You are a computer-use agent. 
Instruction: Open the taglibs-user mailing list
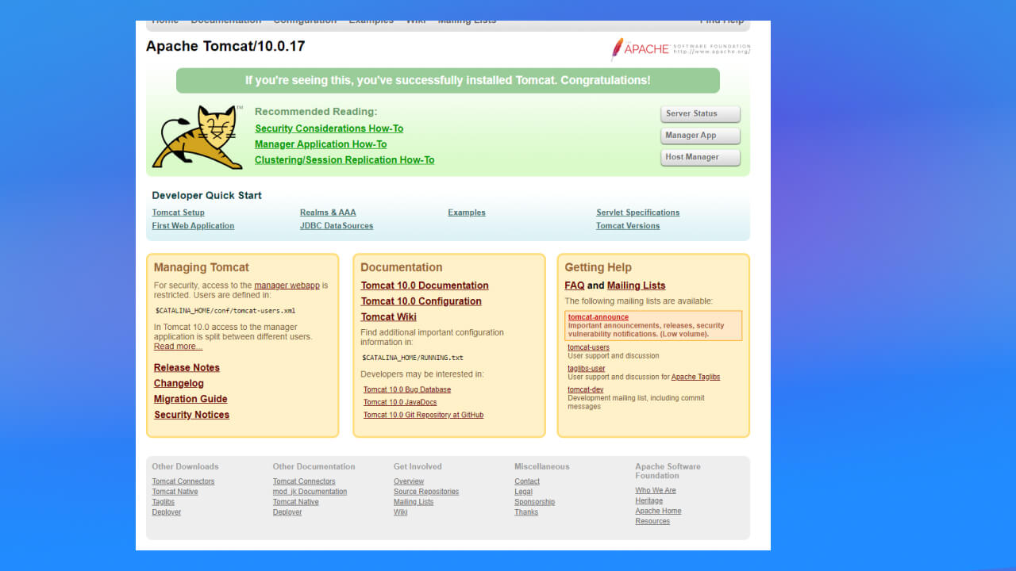pos(586,369)
